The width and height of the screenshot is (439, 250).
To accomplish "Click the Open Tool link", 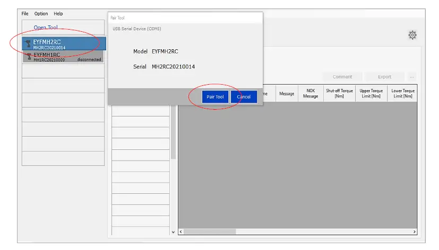I will pyautogui.click(x=45, y=28).
